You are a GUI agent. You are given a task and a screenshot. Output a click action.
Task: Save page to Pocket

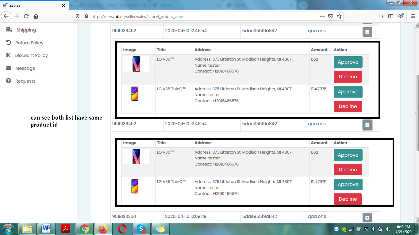(x=330, y=16)
